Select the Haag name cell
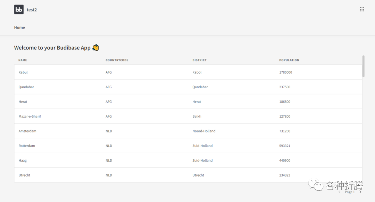This screenshot has width=375, height=202. click(x=23, y=161)
